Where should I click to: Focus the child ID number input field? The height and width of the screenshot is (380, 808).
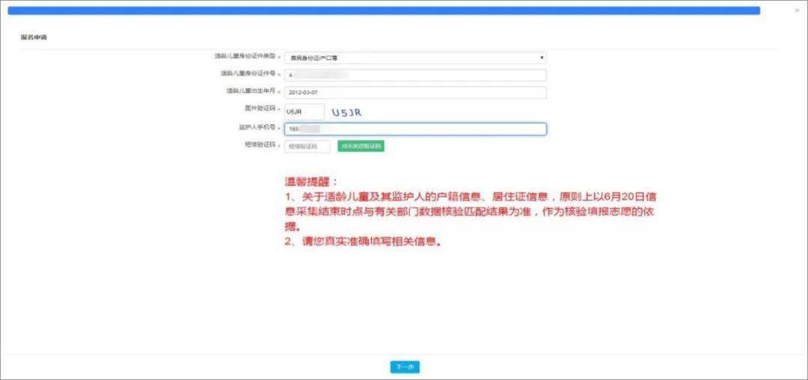(415, 75)
